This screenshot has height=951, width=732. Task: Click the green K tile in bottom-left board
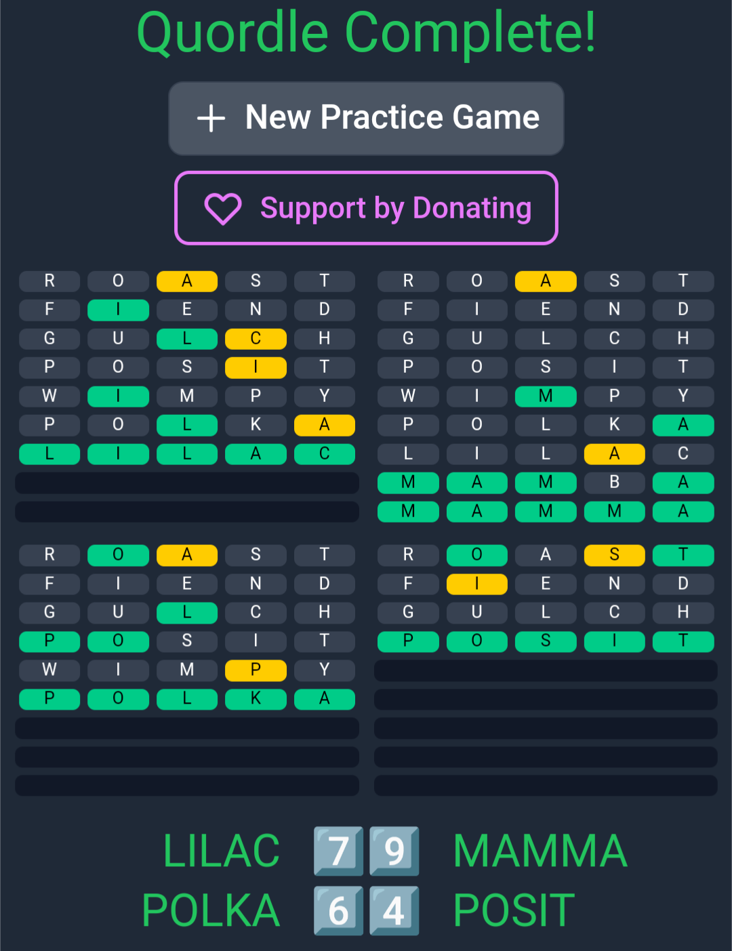pos(256,699)
